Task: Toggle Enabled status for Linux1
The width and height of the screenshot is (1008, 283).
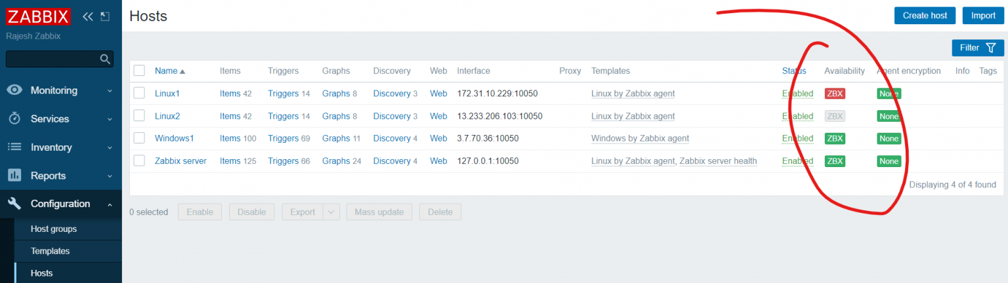Action: [797, 94]
